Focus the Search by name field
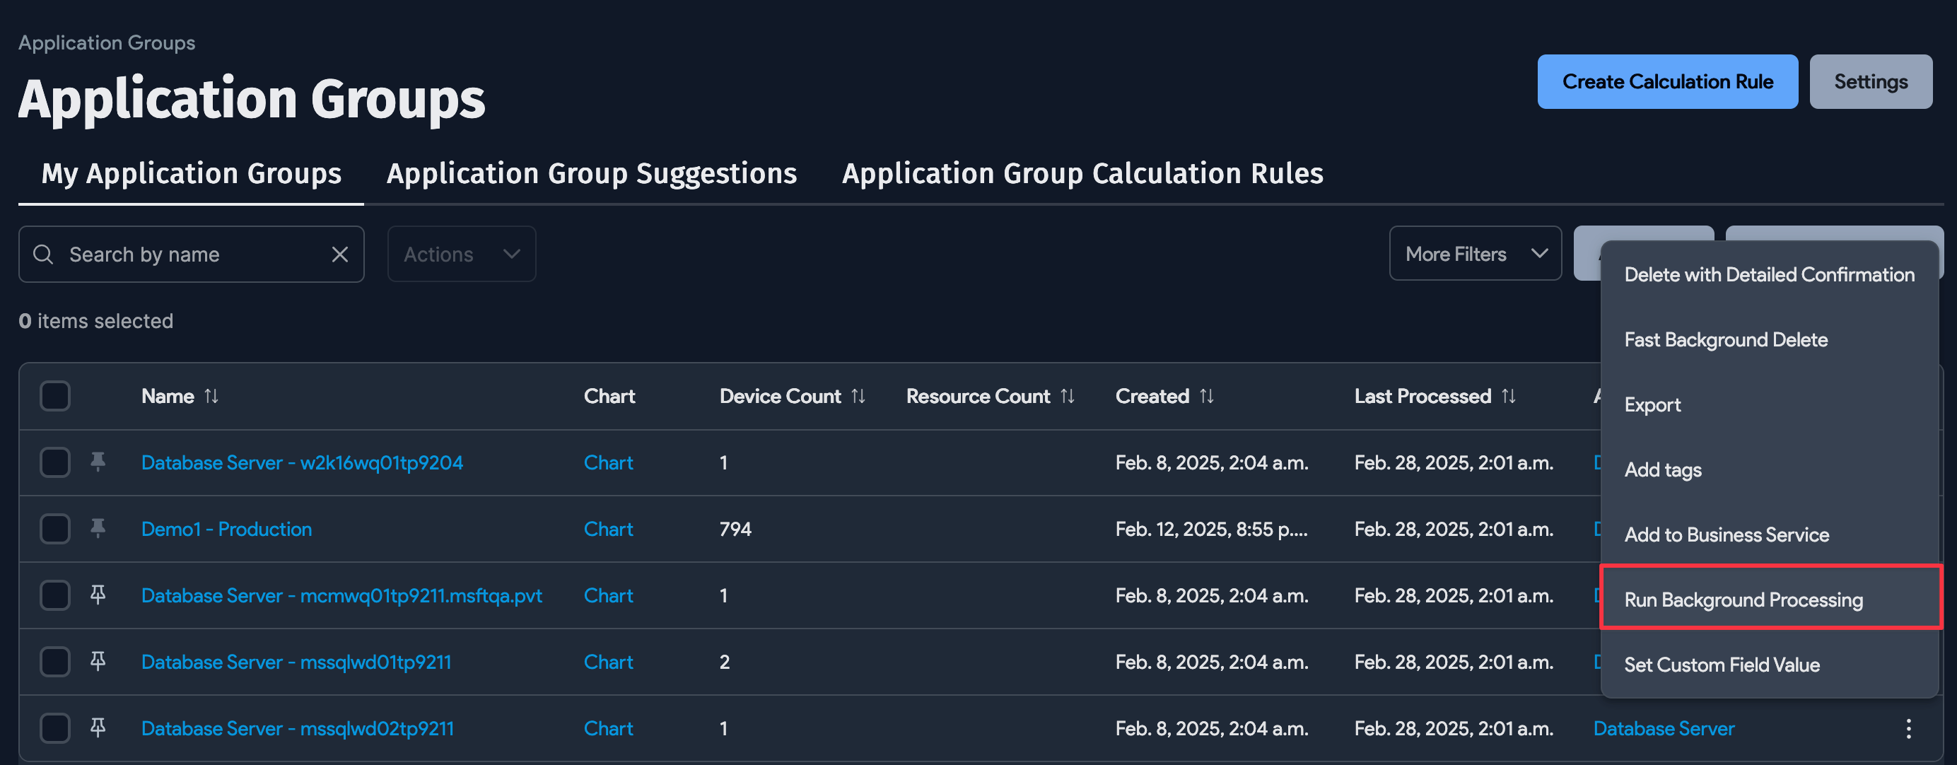The height and width of the screenshot is (765, 1957). (190, 255)
